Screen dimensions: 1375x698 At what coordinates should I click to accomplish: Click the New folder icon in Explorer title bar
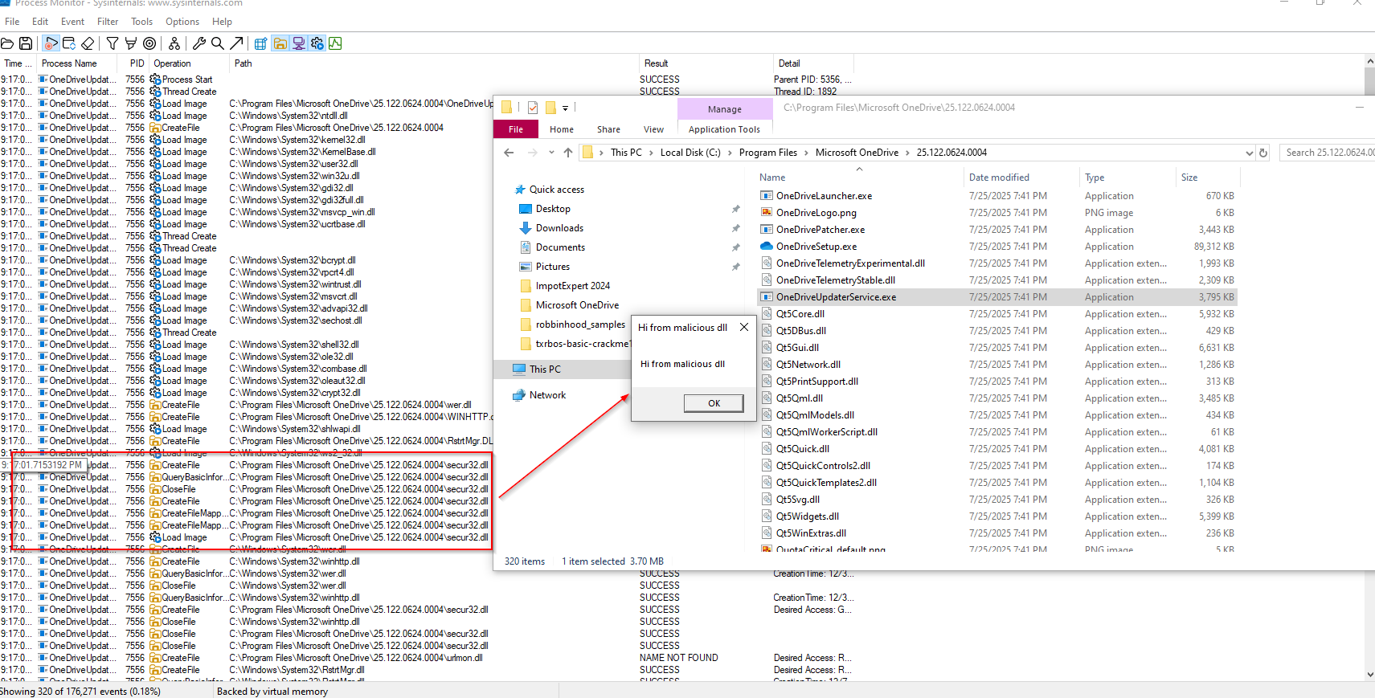550,108
